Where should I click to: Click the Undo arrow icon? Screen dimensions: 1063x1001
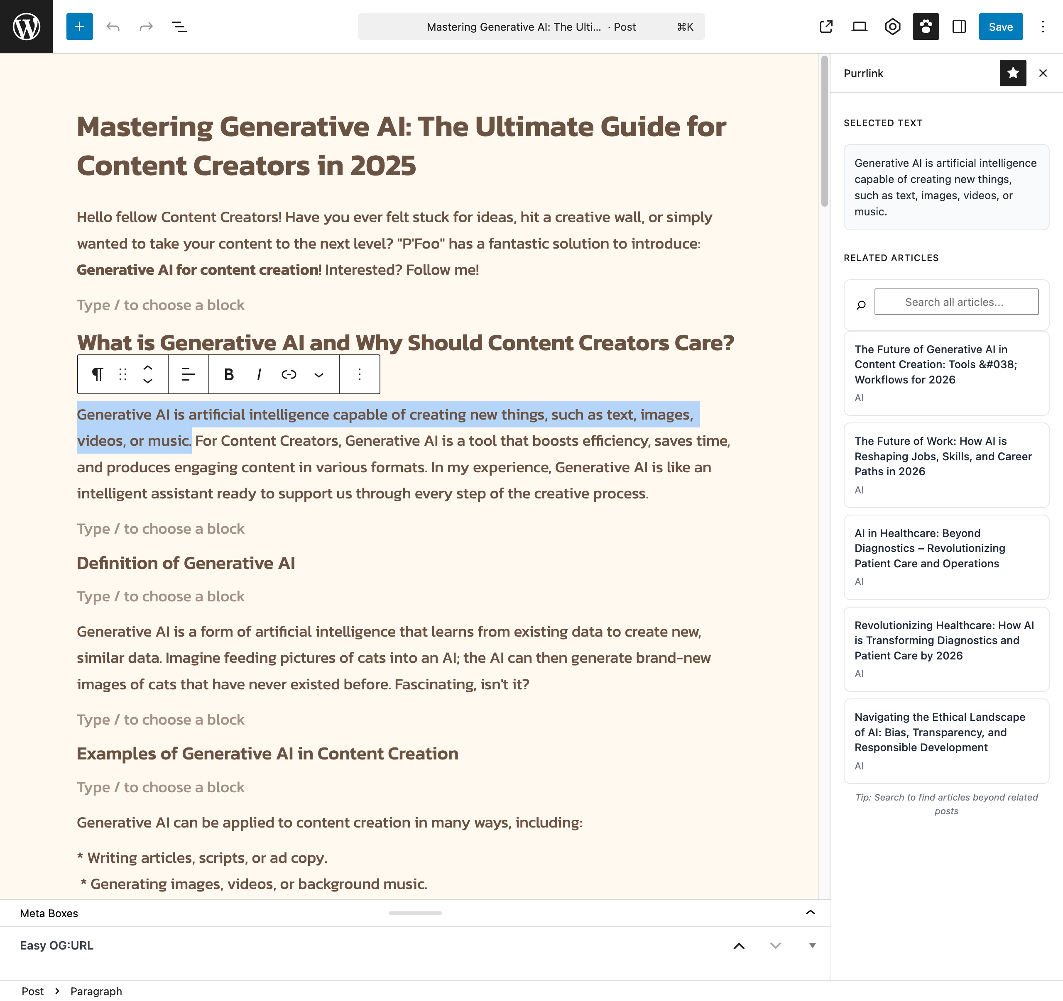tap(113, 26)
